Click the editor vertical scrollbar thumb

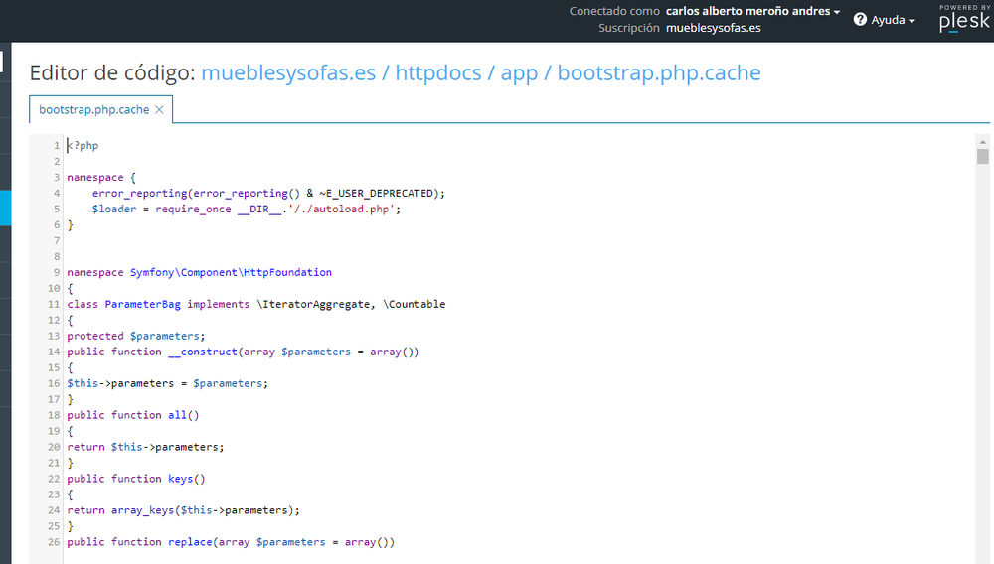(983, 156)
